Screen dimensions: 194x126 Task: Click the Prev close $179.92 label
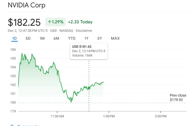[178, 98]
